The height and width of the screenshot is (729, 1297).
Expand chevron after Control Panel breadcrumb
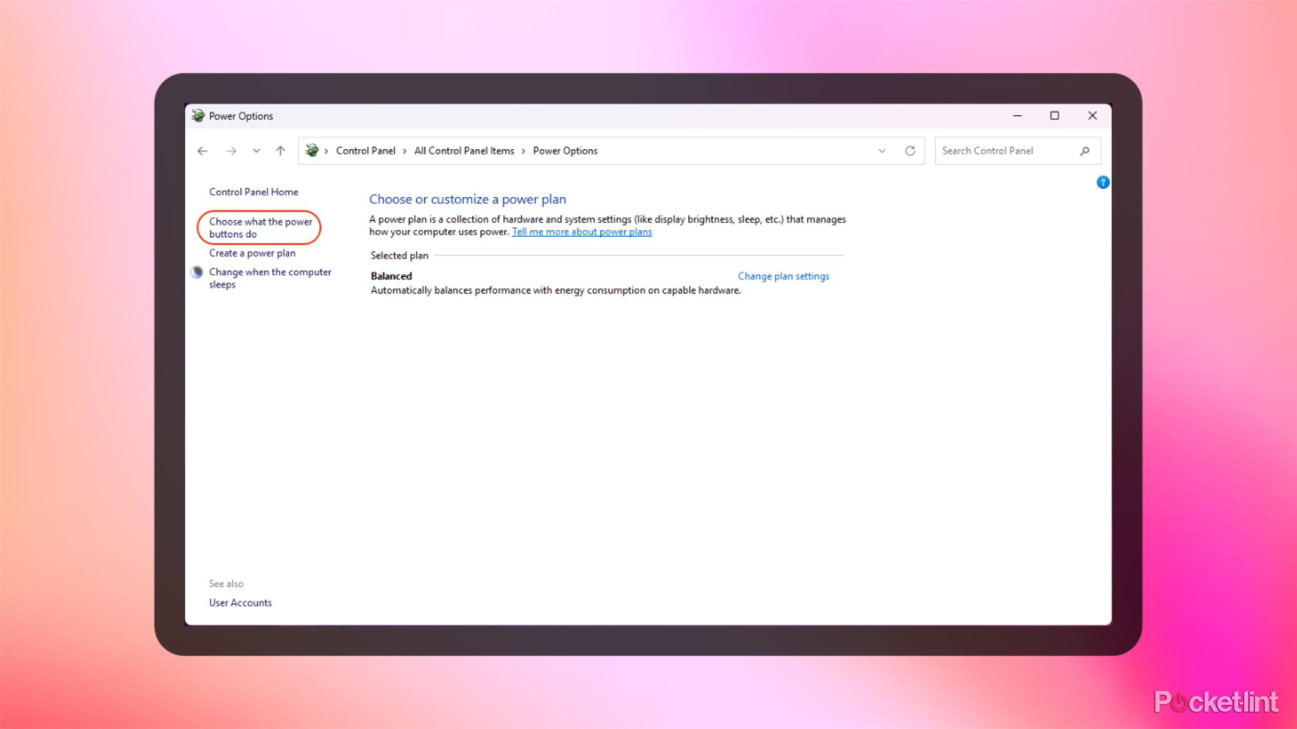[405, 151]
